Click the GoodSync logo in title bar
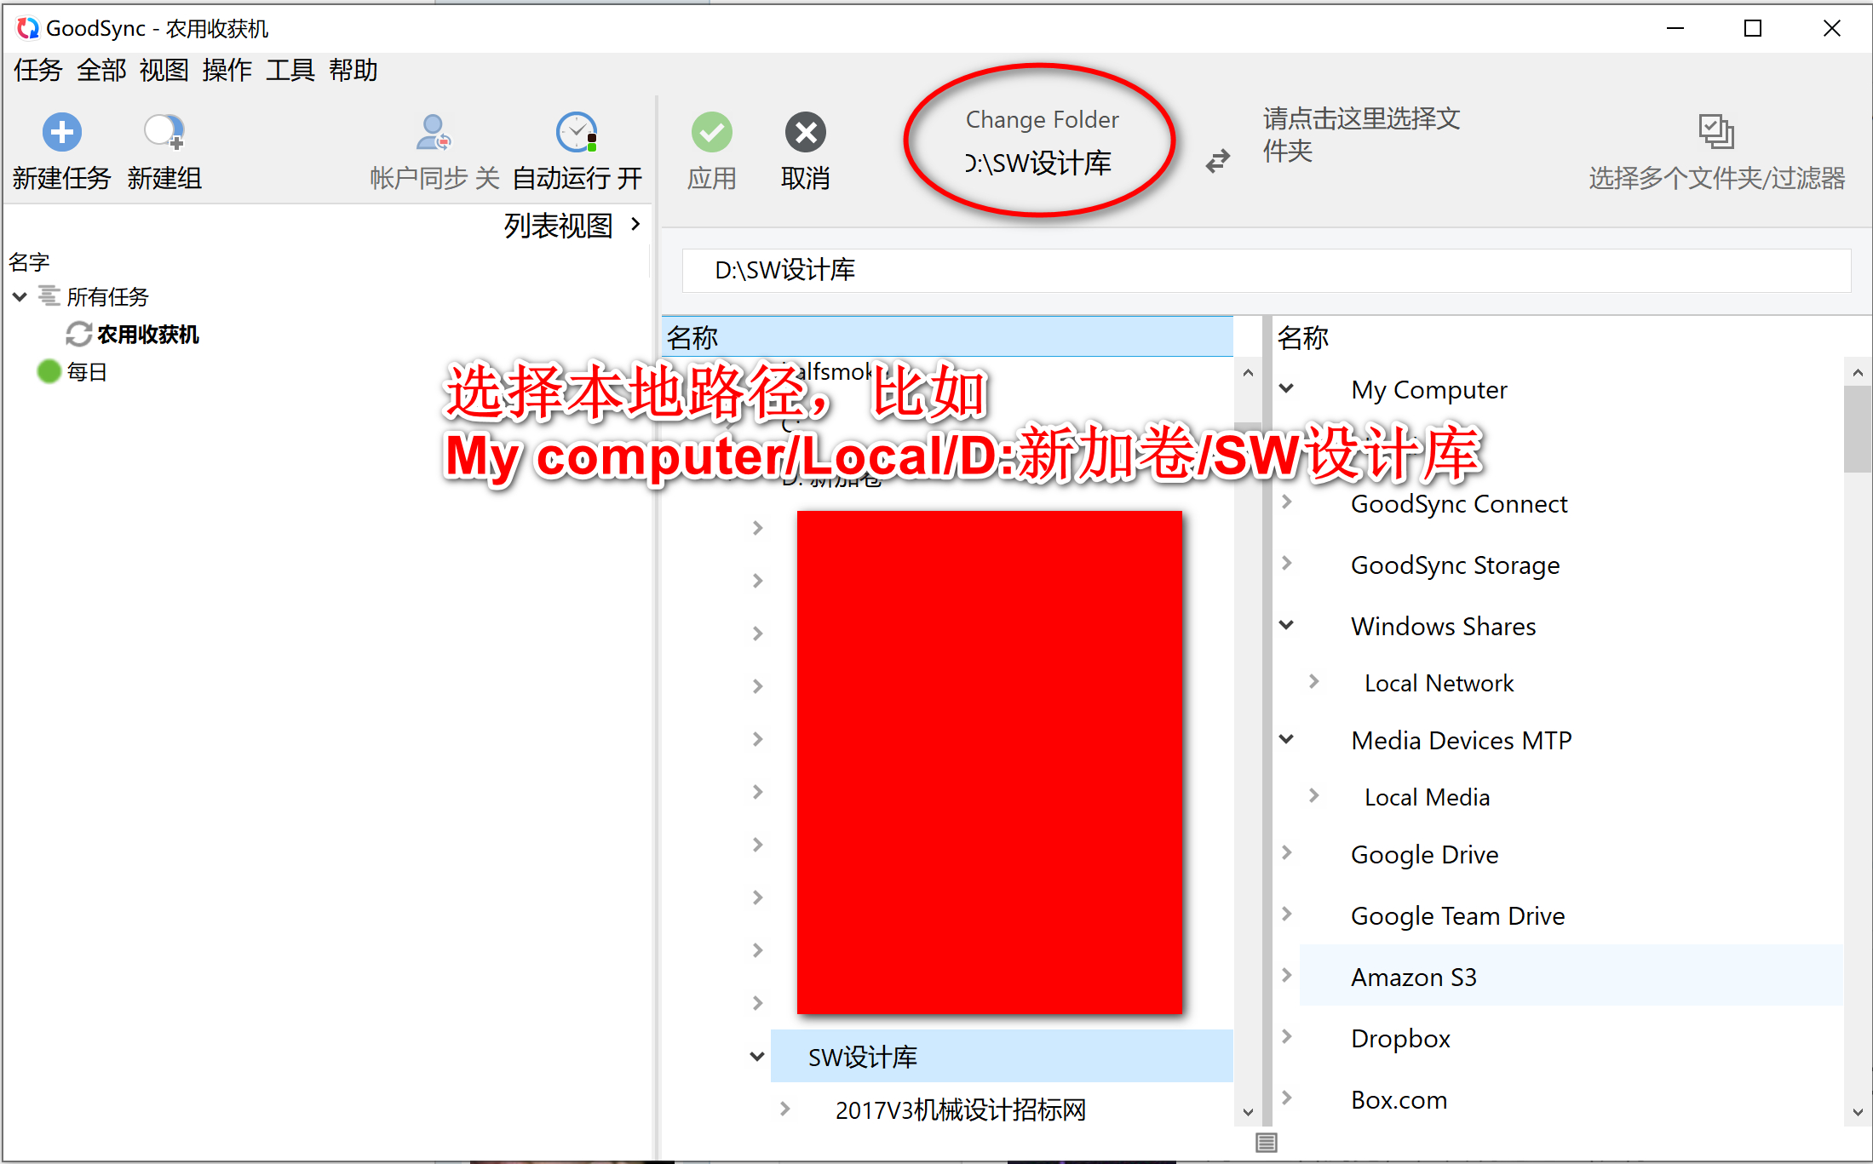The image size is (1873, 1164). [27, 28]
